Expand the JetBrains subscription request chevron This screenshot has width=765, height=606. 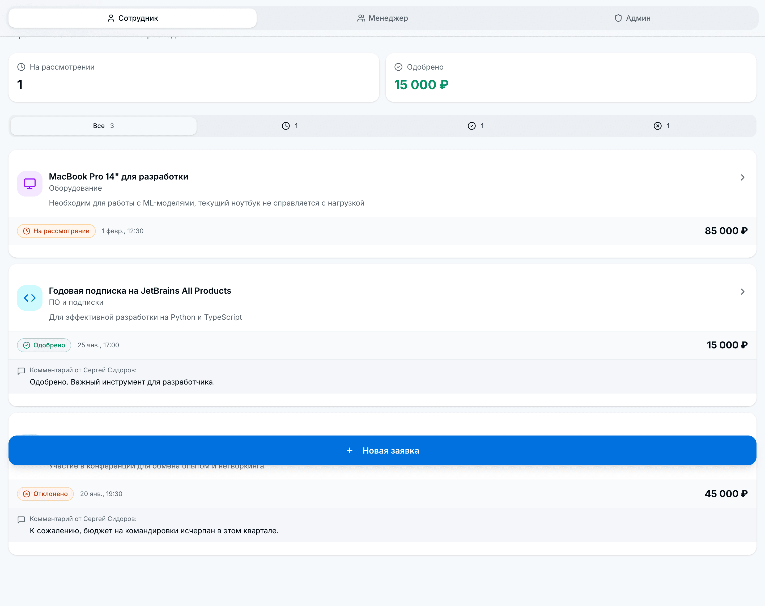[x=742, y=292]
